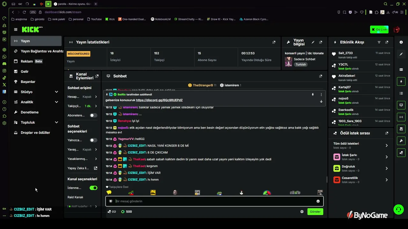Expand the Cesaretlilik reward row
This screenshot has width=408, height=229.
coord(360,180)
